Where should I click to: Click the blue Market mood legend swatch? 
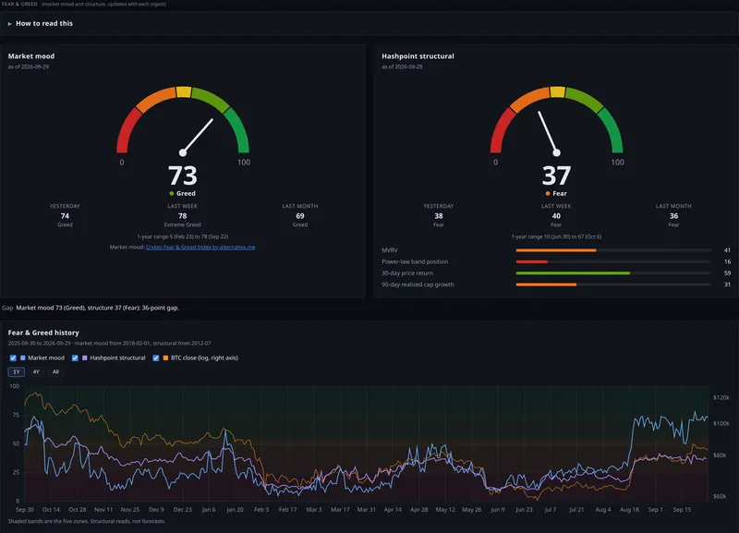[x=22, y=358]
